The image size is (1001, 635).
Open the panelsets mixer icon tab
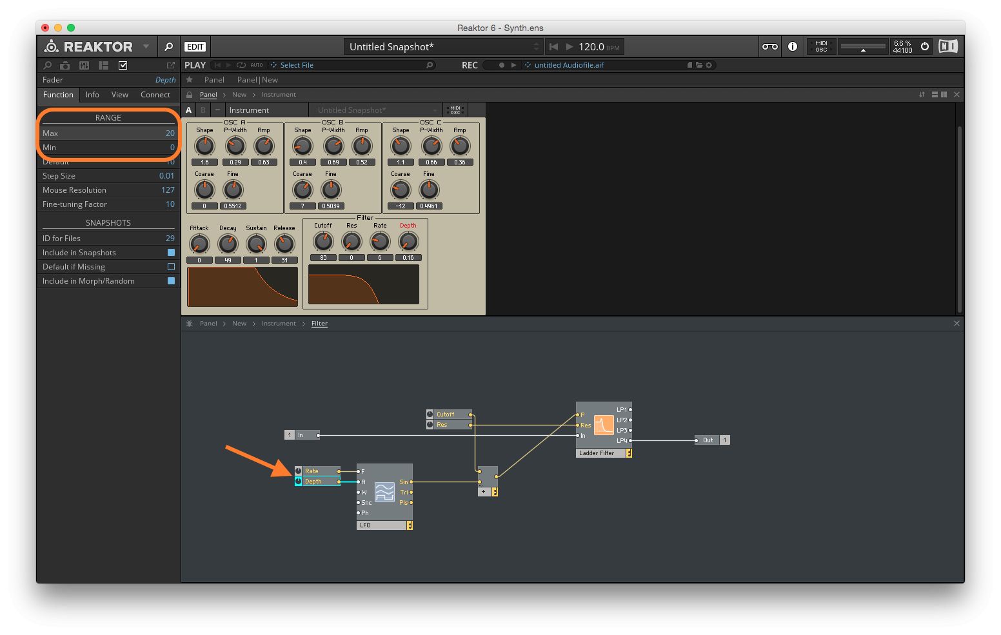pyautogui.click(x=84, y=65)
